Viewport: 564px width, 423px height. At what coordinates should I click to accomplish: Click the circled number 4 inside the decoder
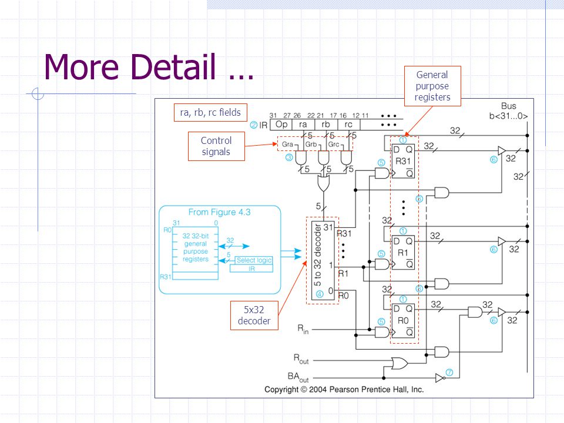320,294
